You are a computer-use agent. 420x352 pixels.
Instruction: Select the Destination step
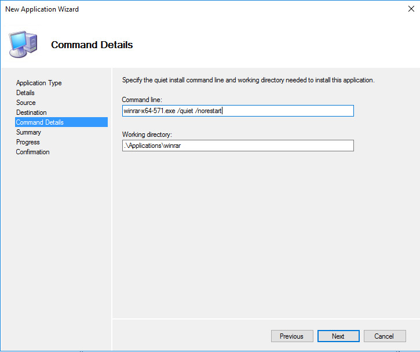tap(31, 113)
